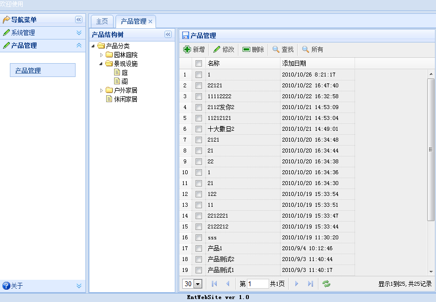Expand the 园林庭院 tree node
The image size is (436, 302).
tap(101, 55)
